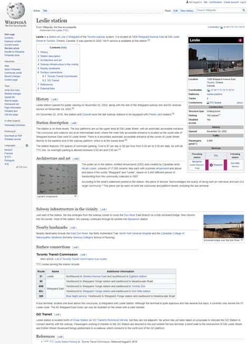Click the TTC buses link in infobox

click(x=215, y=103)
